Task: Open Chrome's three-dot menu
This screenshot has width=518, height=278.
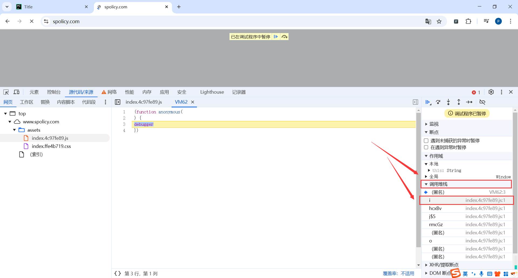Action: point(510,21)
